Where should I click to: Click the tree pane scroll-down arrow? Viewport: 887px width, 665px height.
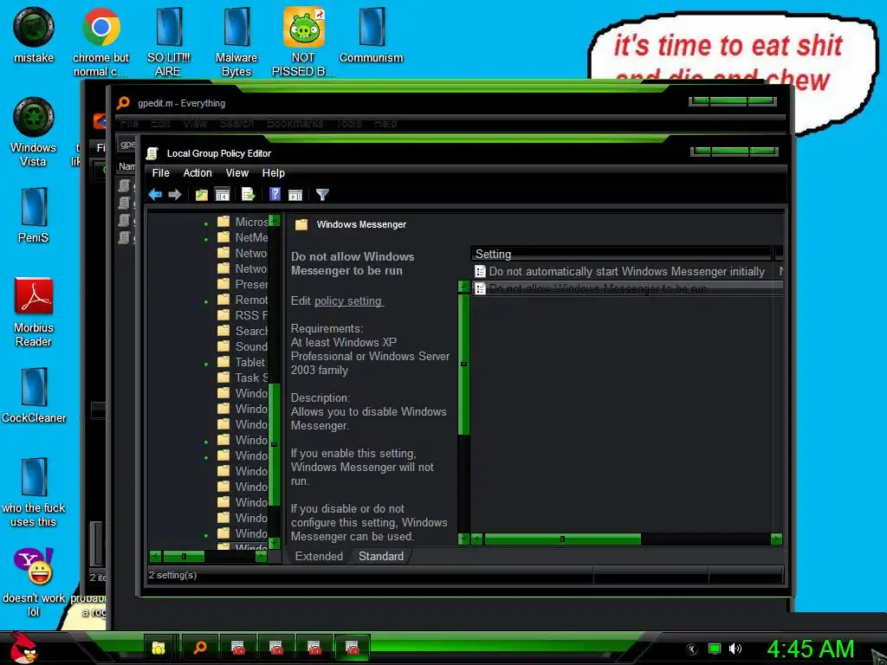tap(275, 543)
